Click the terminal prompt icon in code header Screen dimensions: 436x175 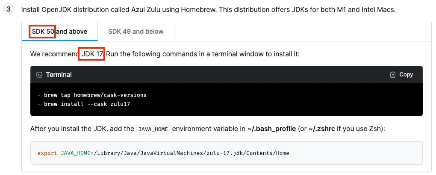tap(39, 75)
